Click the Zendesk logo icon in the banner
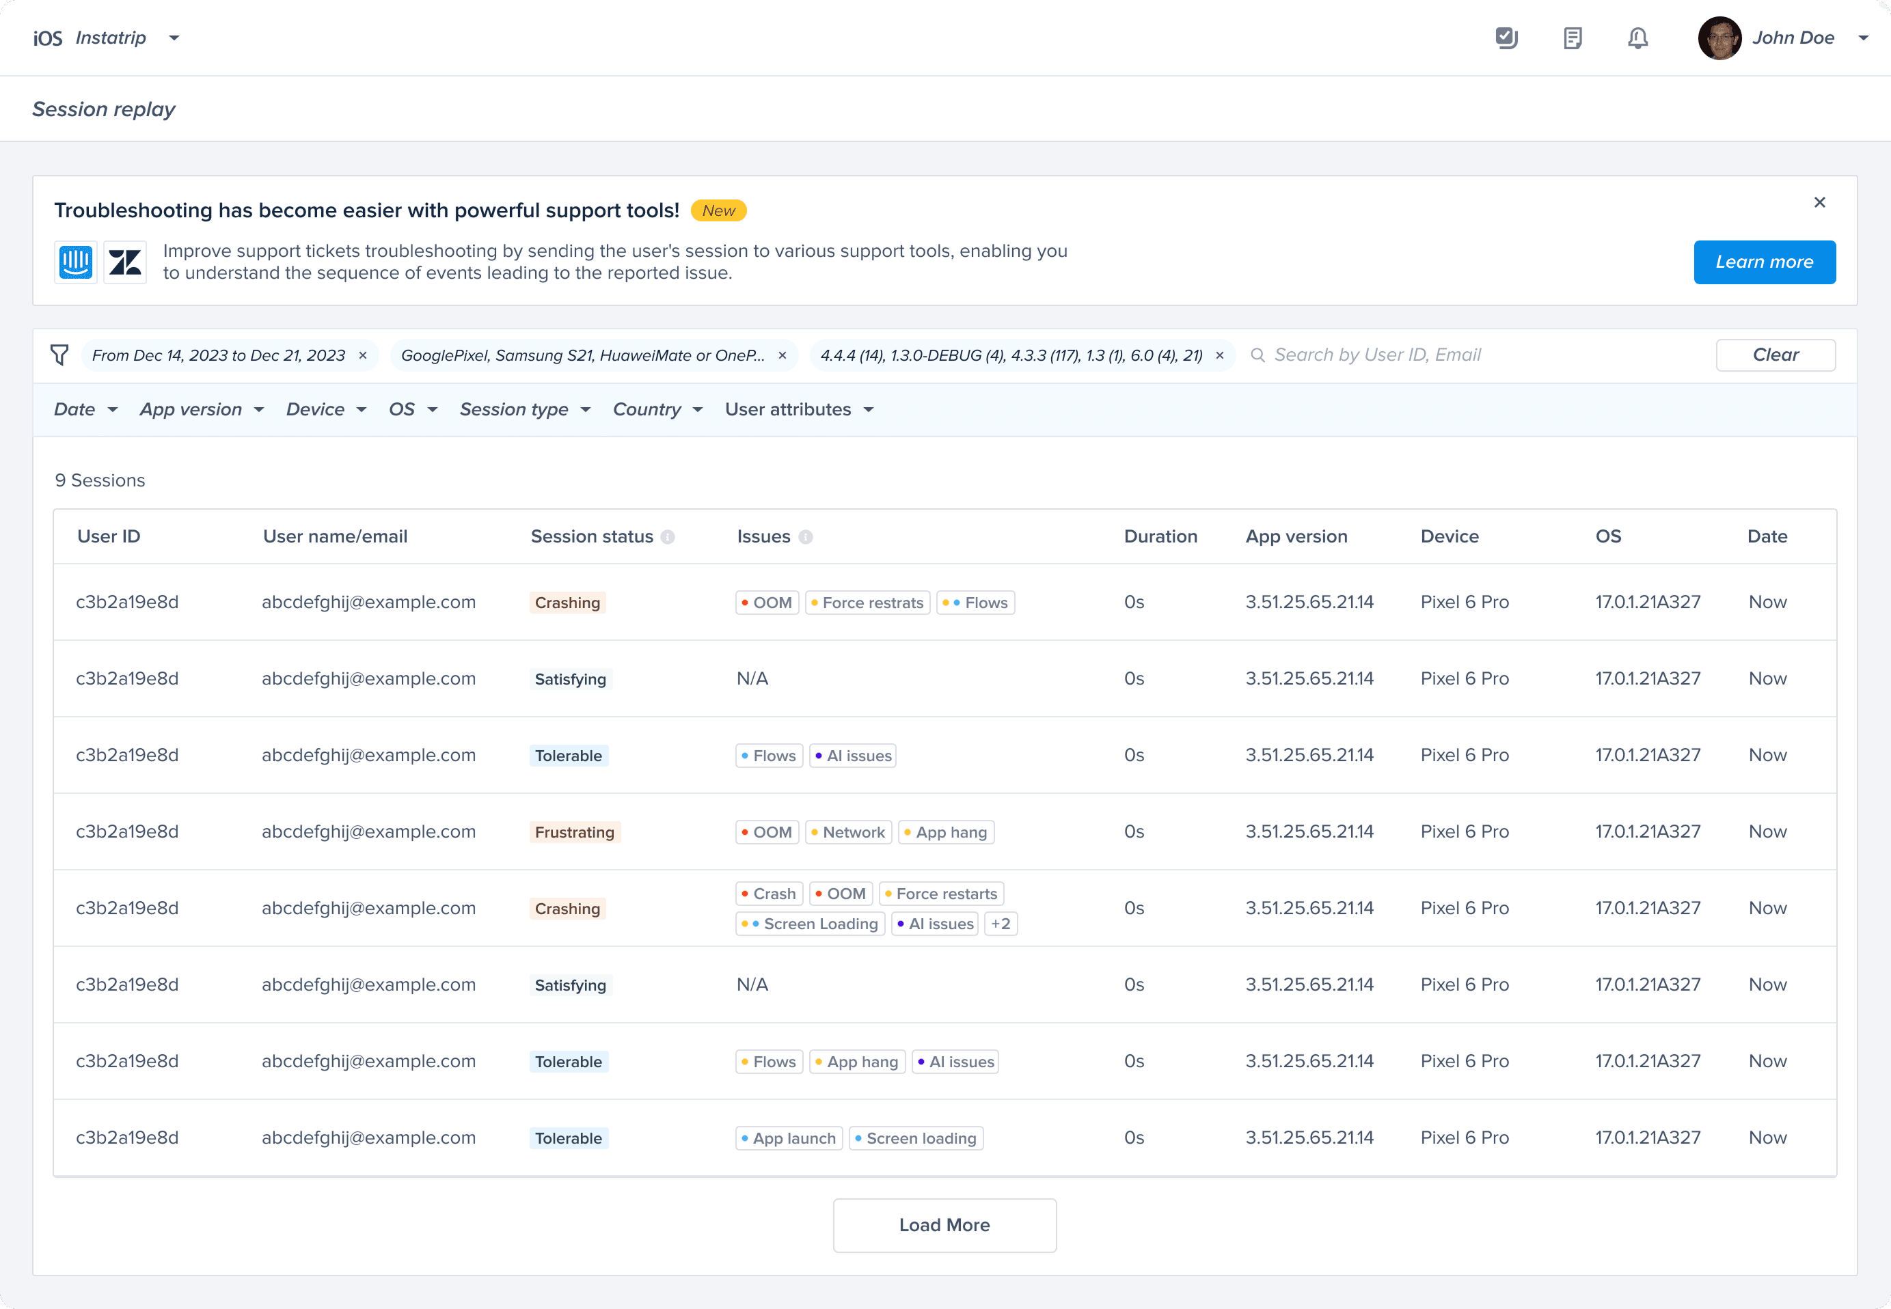The image size is (1891, 1309). (126, 262)
